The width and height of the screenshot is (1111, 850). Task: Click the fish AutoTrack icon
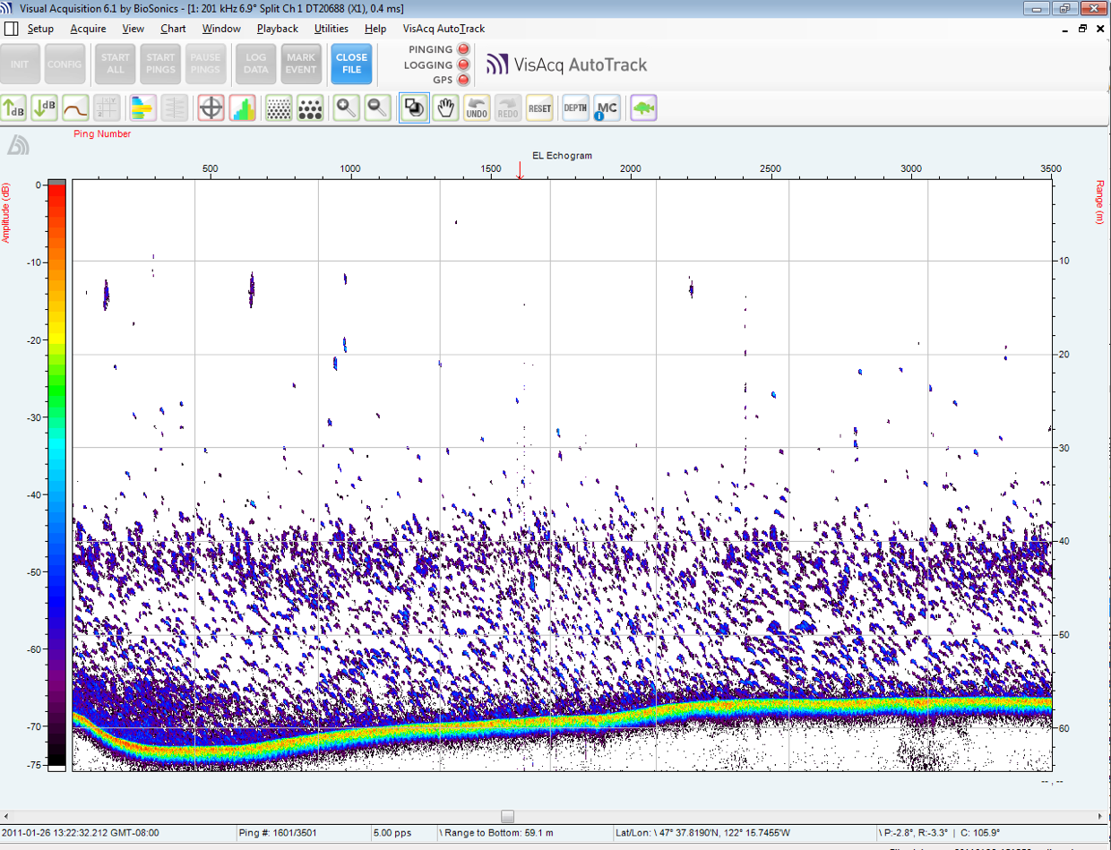pyautogui.click(x=643, y=108)
